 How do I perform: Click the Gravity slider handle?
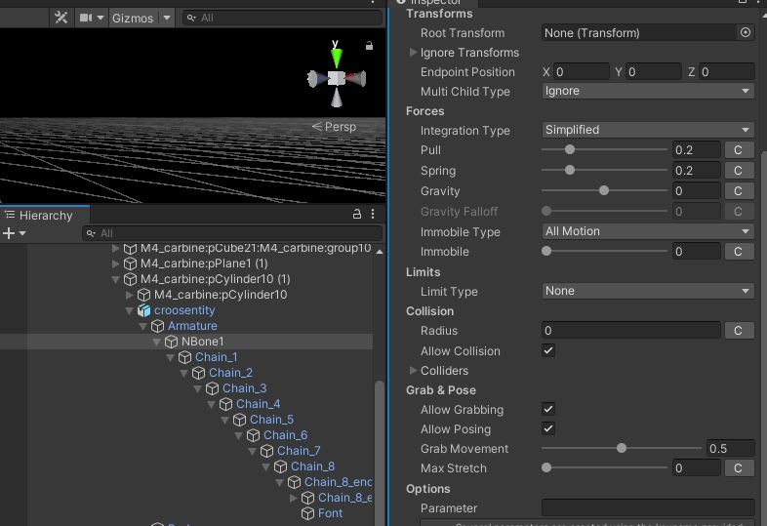pyautogui.click(x=604, y=191)
